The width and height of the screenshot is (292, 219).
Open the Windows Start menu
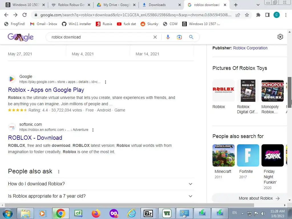[7, 213]
